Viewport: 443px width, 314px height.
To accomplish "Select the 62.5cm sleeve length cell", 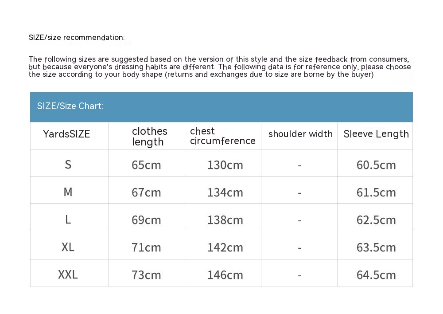I will [376, 220].
